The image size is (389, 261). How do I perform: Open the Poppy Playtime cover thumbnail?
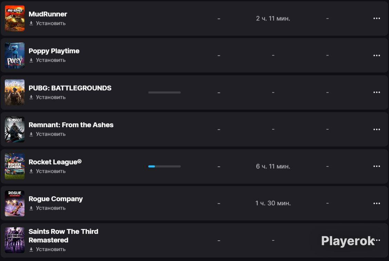point(14,55)
